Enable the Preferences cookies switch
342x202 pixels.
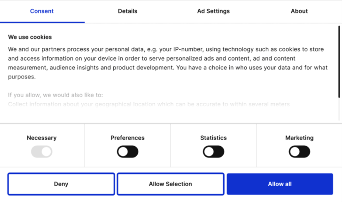click(x=128, y=152)
